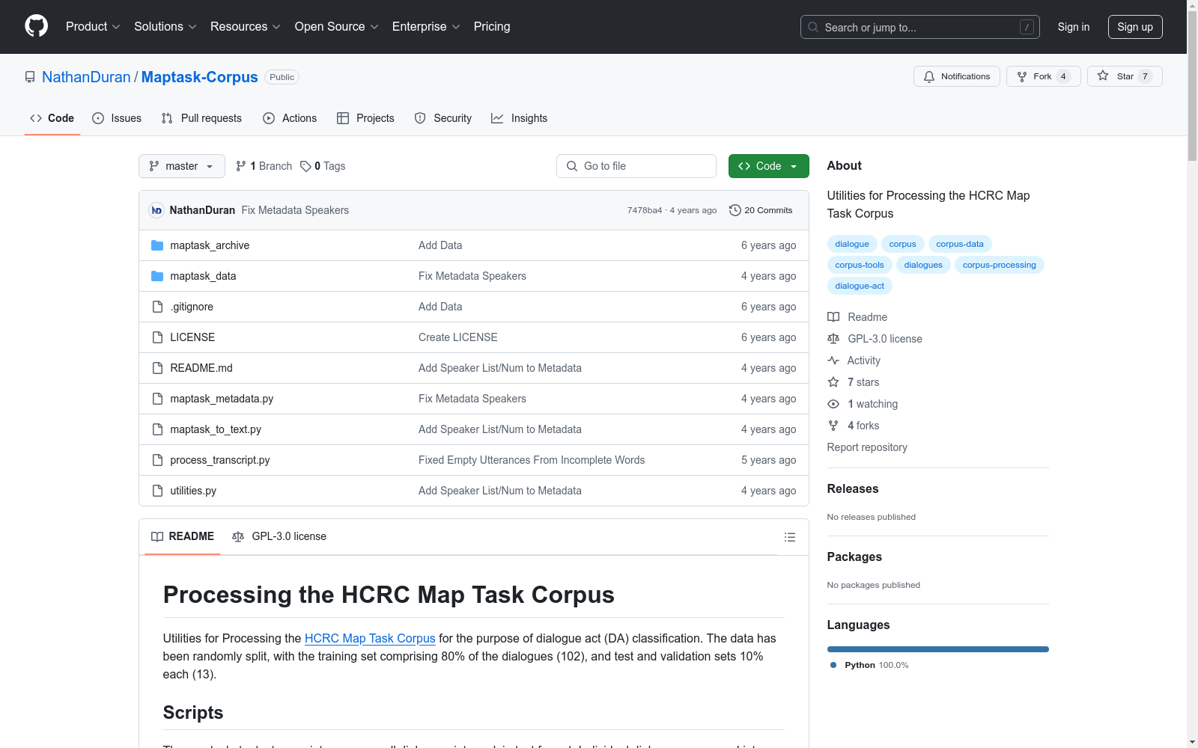Click the NathanDuran avatar in commit row
Viewport: 1198px width, 748px height.
[x=156, y=210]
